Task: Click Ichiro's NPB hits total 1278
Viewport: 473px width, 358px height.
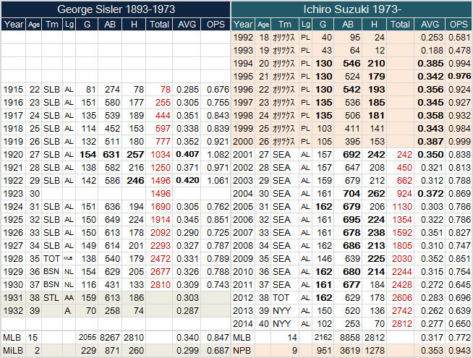Action: (375, 351)
